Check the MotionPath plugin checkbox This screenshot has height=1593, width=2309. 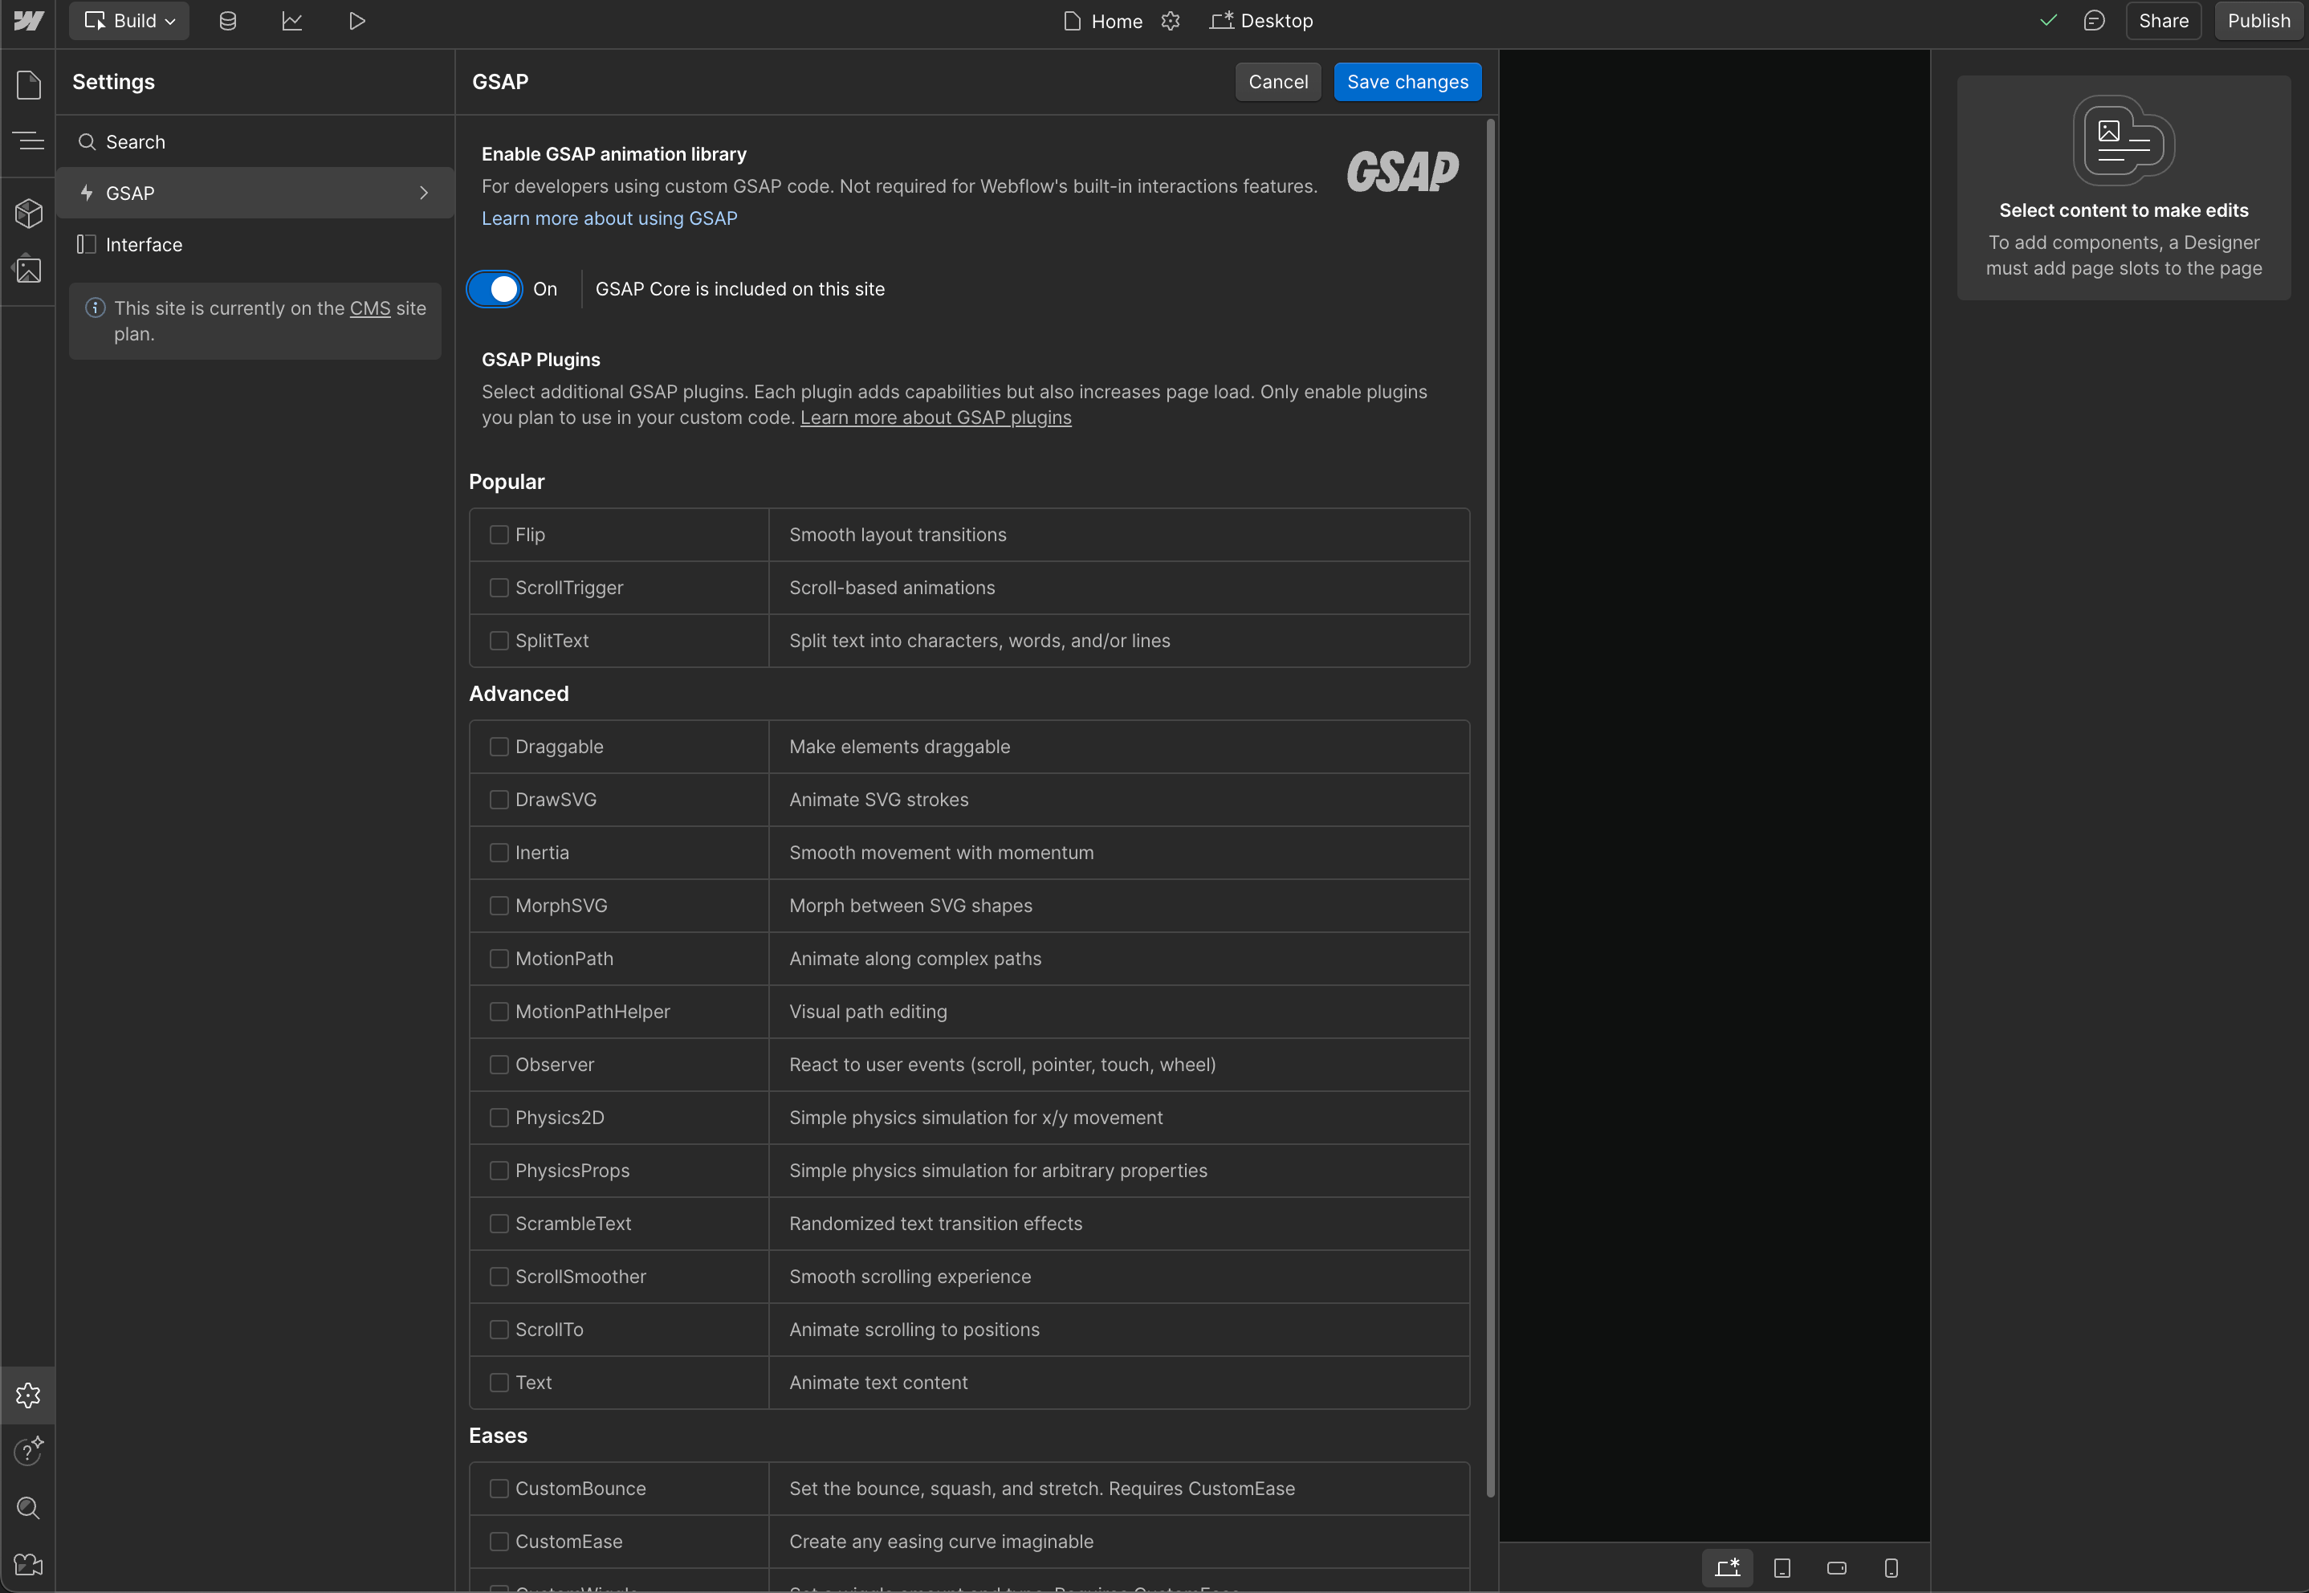499,958
